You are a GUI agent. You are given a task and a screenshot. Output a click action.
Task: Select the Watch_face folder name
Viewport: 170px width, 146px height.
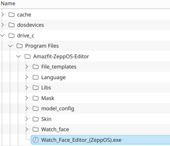pyautogui.click(x=55, y=129)
